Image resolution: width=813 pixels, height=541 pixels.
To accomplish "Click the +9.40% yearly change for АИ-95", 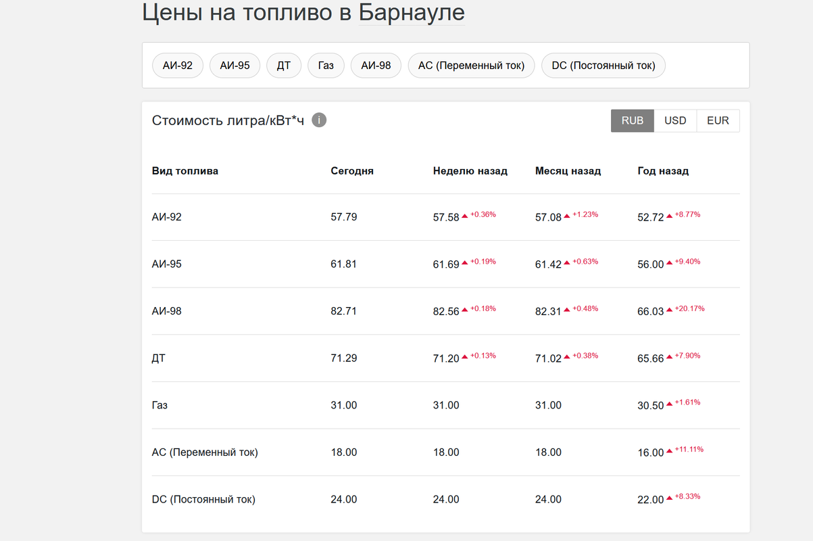I will point(687,261).
